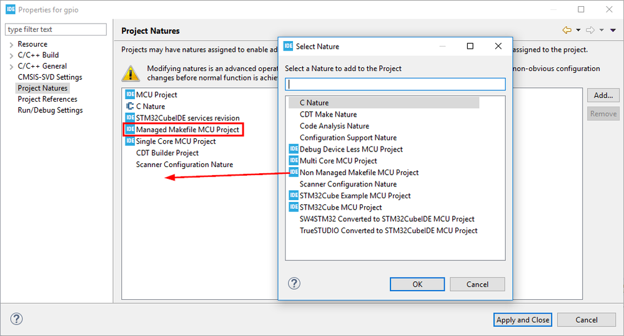Select Single Core MCU Project entry
The width and height of the screenshot is (624, 336).
point(176,141)
